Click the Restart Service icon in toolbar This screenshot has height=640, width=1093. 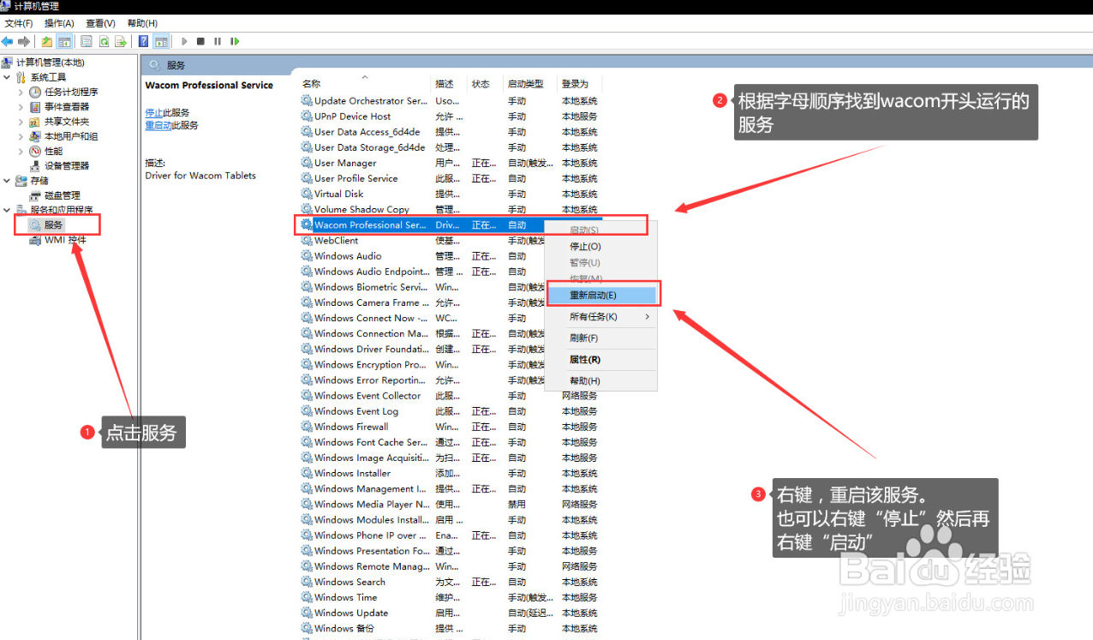[235, 41]
